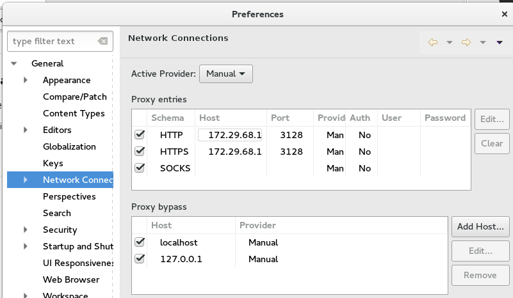Click the Clear button for proxy entries
The image size is (513, 298).
(492, 143)
